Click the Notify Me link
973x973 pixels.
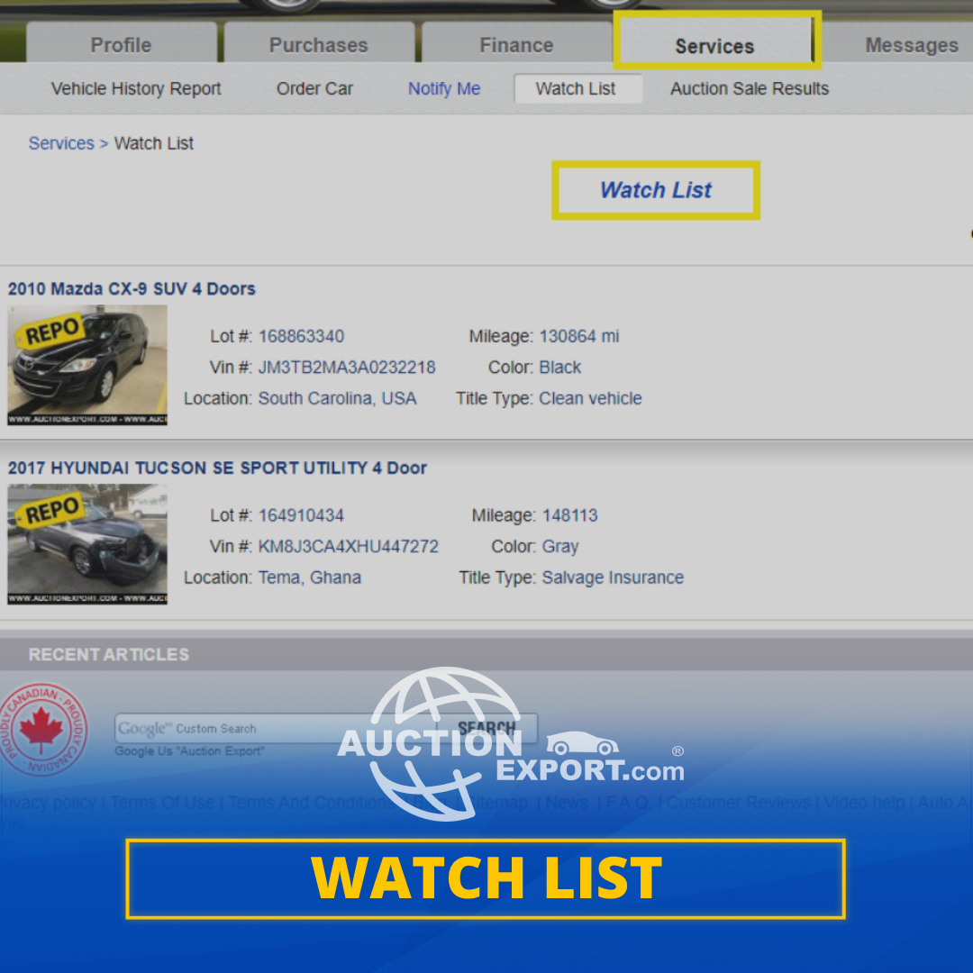pyautogui.click(x=444, y=88)
